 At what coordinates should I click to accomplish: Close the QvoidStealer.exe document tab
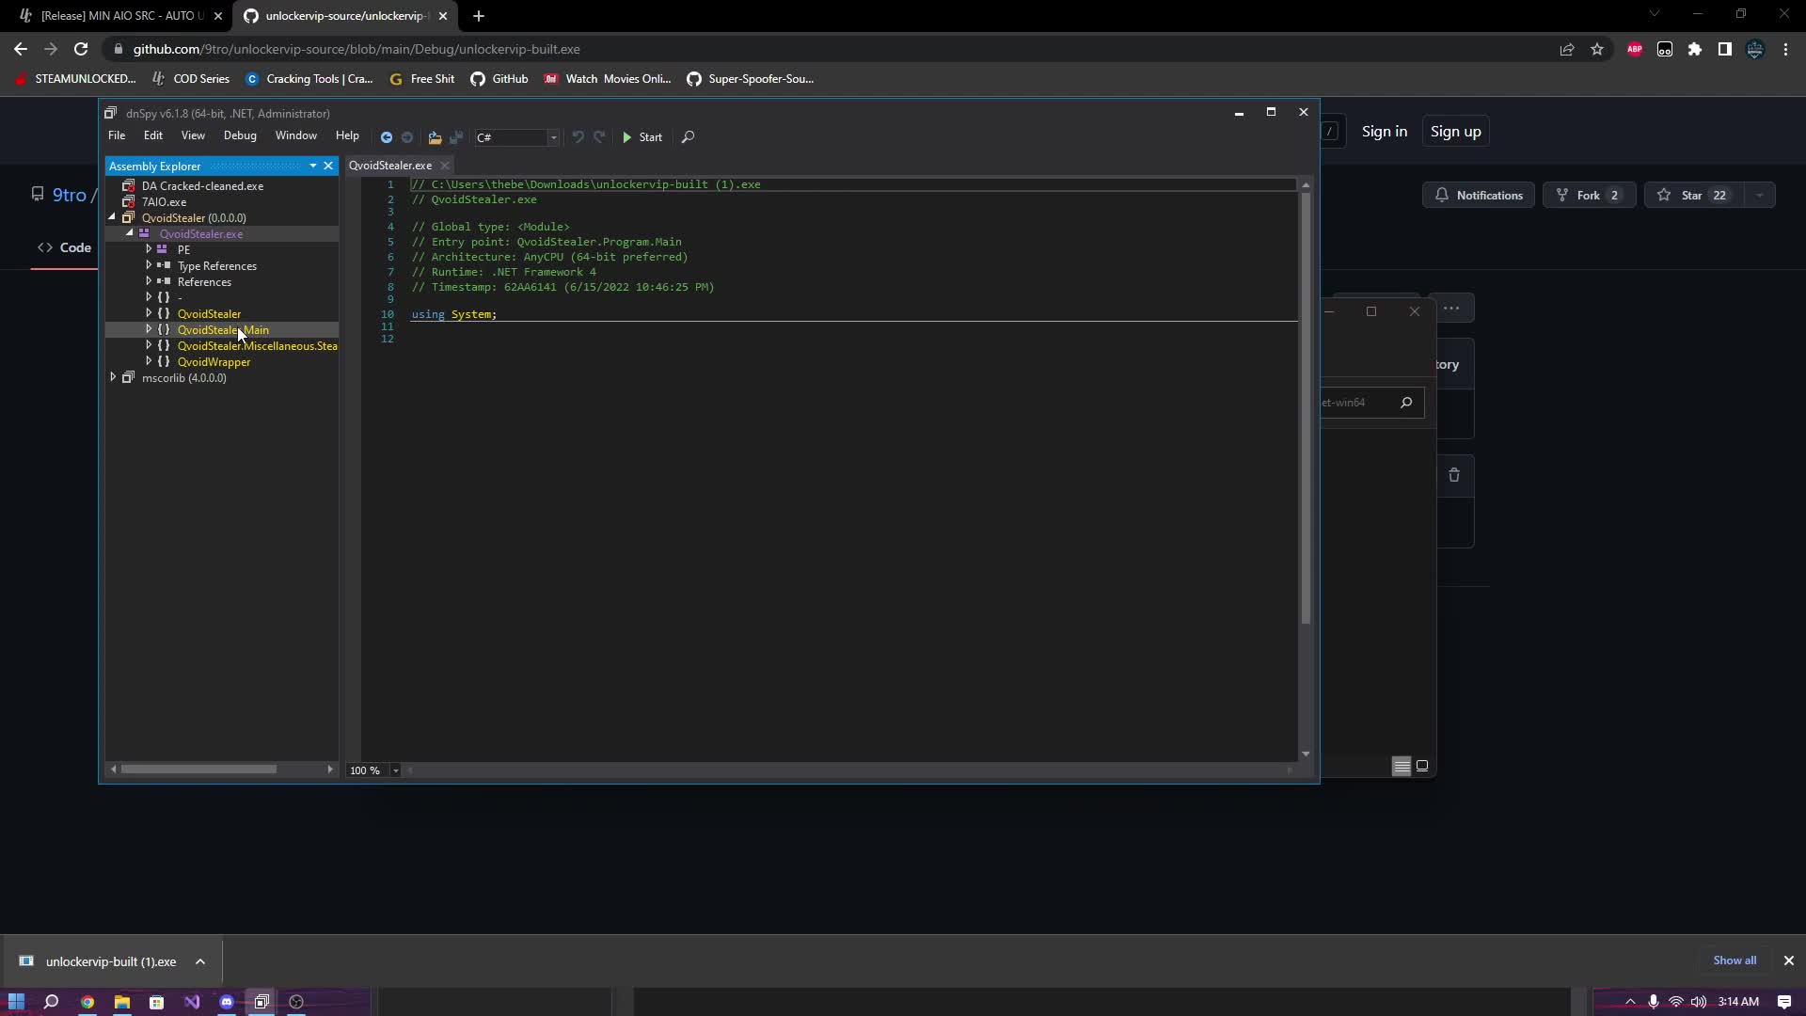pyautogui.click(x=445, y=166)
